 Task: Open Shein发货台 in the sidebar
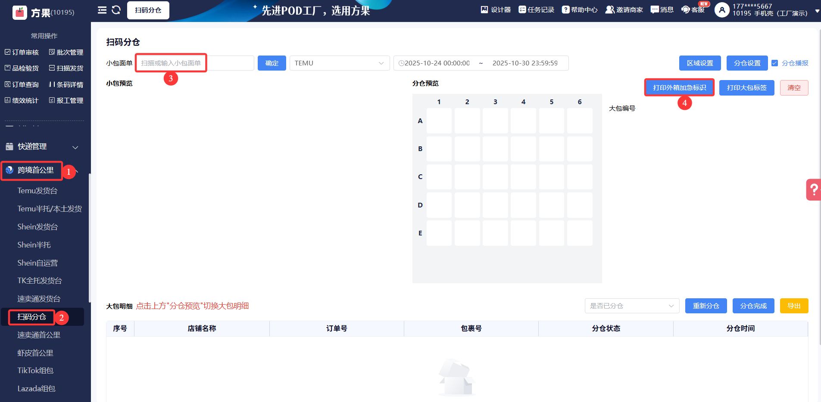37,227
